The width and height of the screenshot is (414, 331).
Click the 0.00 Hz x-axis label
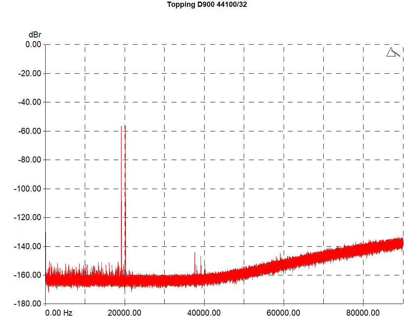click(59, 313)
